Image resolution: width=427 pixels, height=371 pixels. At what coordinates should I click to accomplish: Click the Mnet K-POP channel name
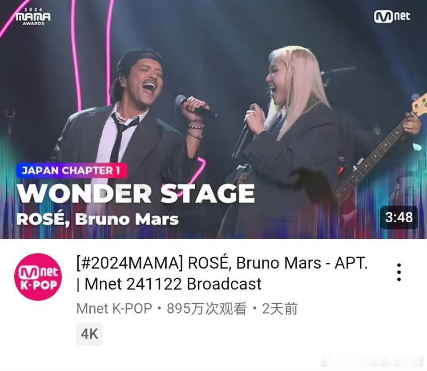[114, 309]
